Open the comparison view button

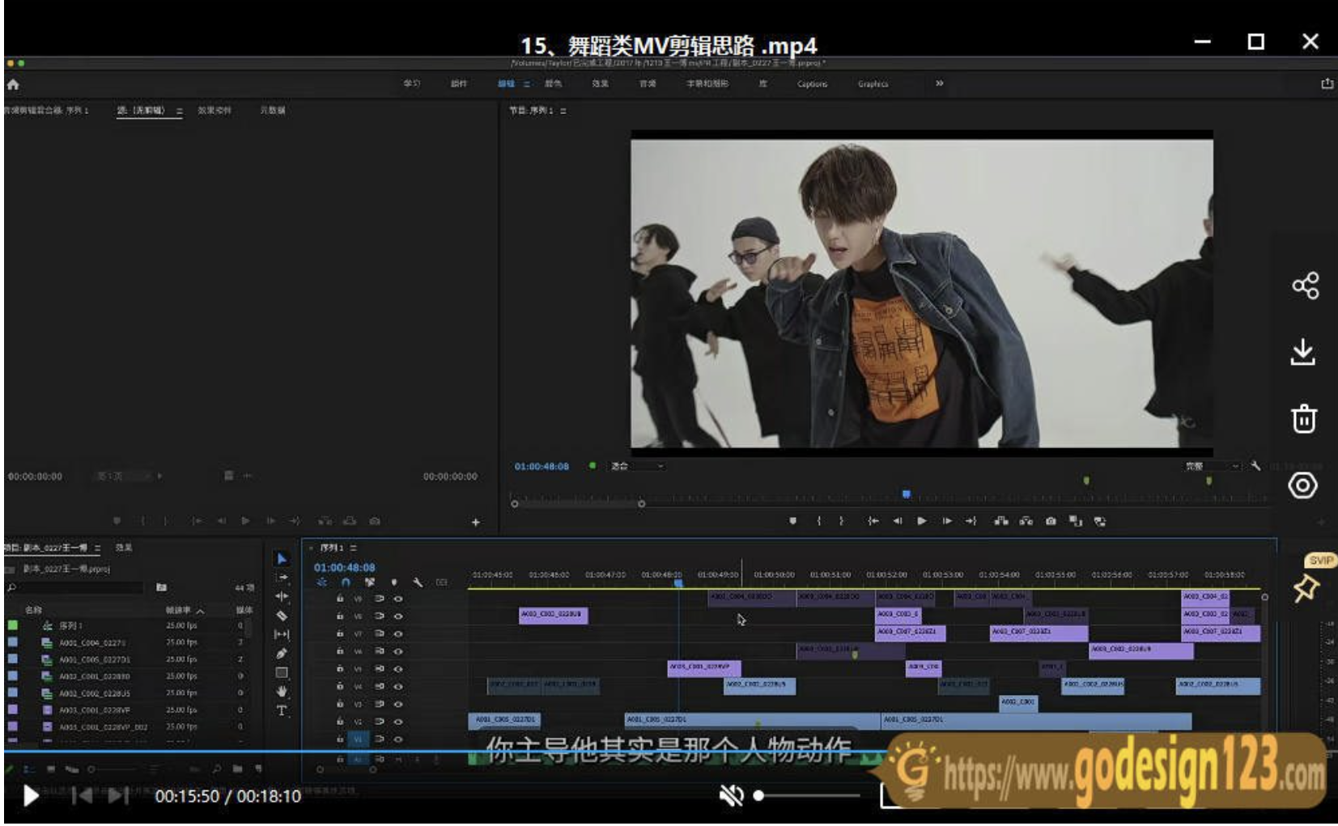(x=1076, y=522)
